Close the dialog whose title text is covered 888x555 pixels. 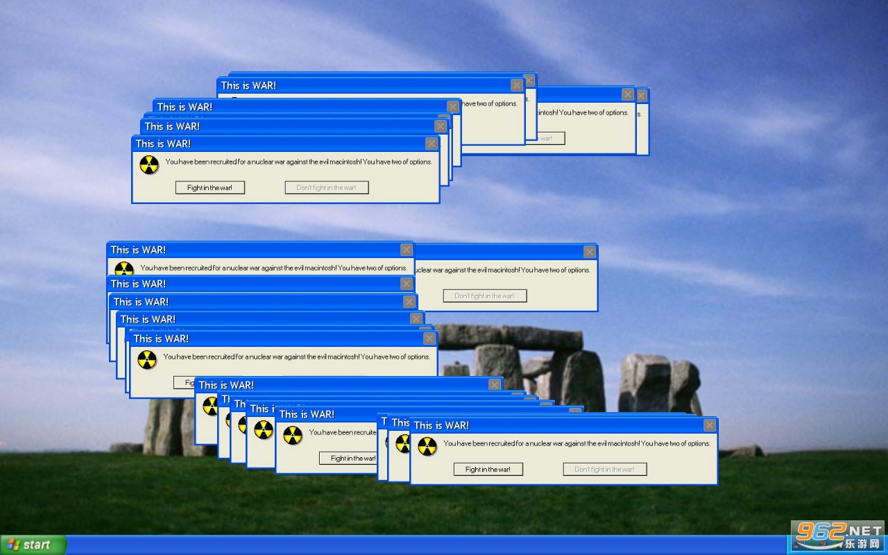pyautogui.click(x=590, y=252)
